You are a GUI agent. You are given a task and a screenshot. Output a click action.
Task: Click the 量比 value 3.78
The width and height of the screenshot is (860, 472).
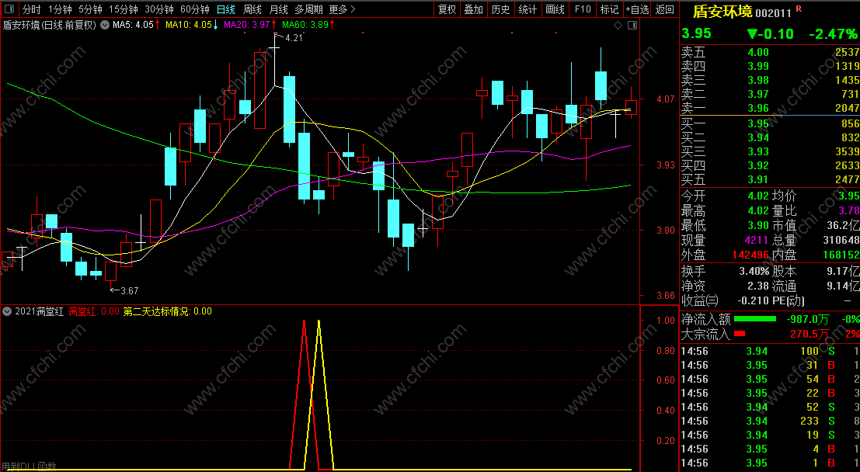tap(848, 211)
